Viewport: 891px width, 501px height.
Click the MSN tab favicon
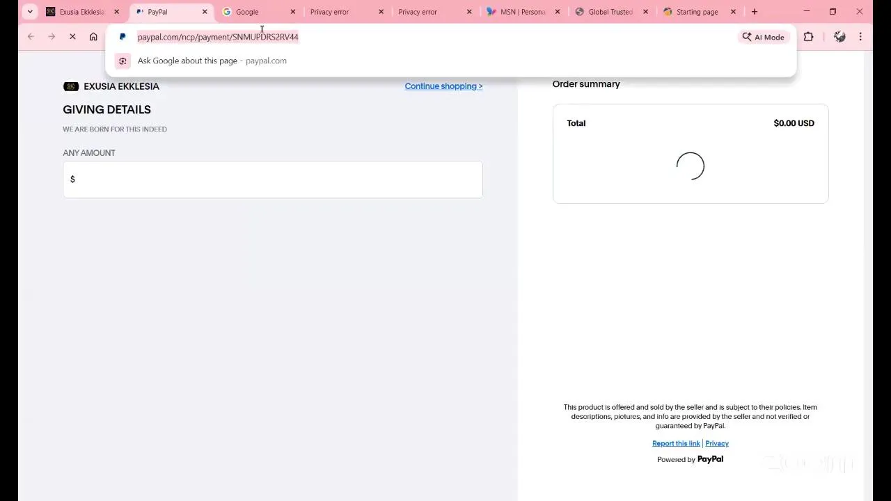[x=491, y=12]
